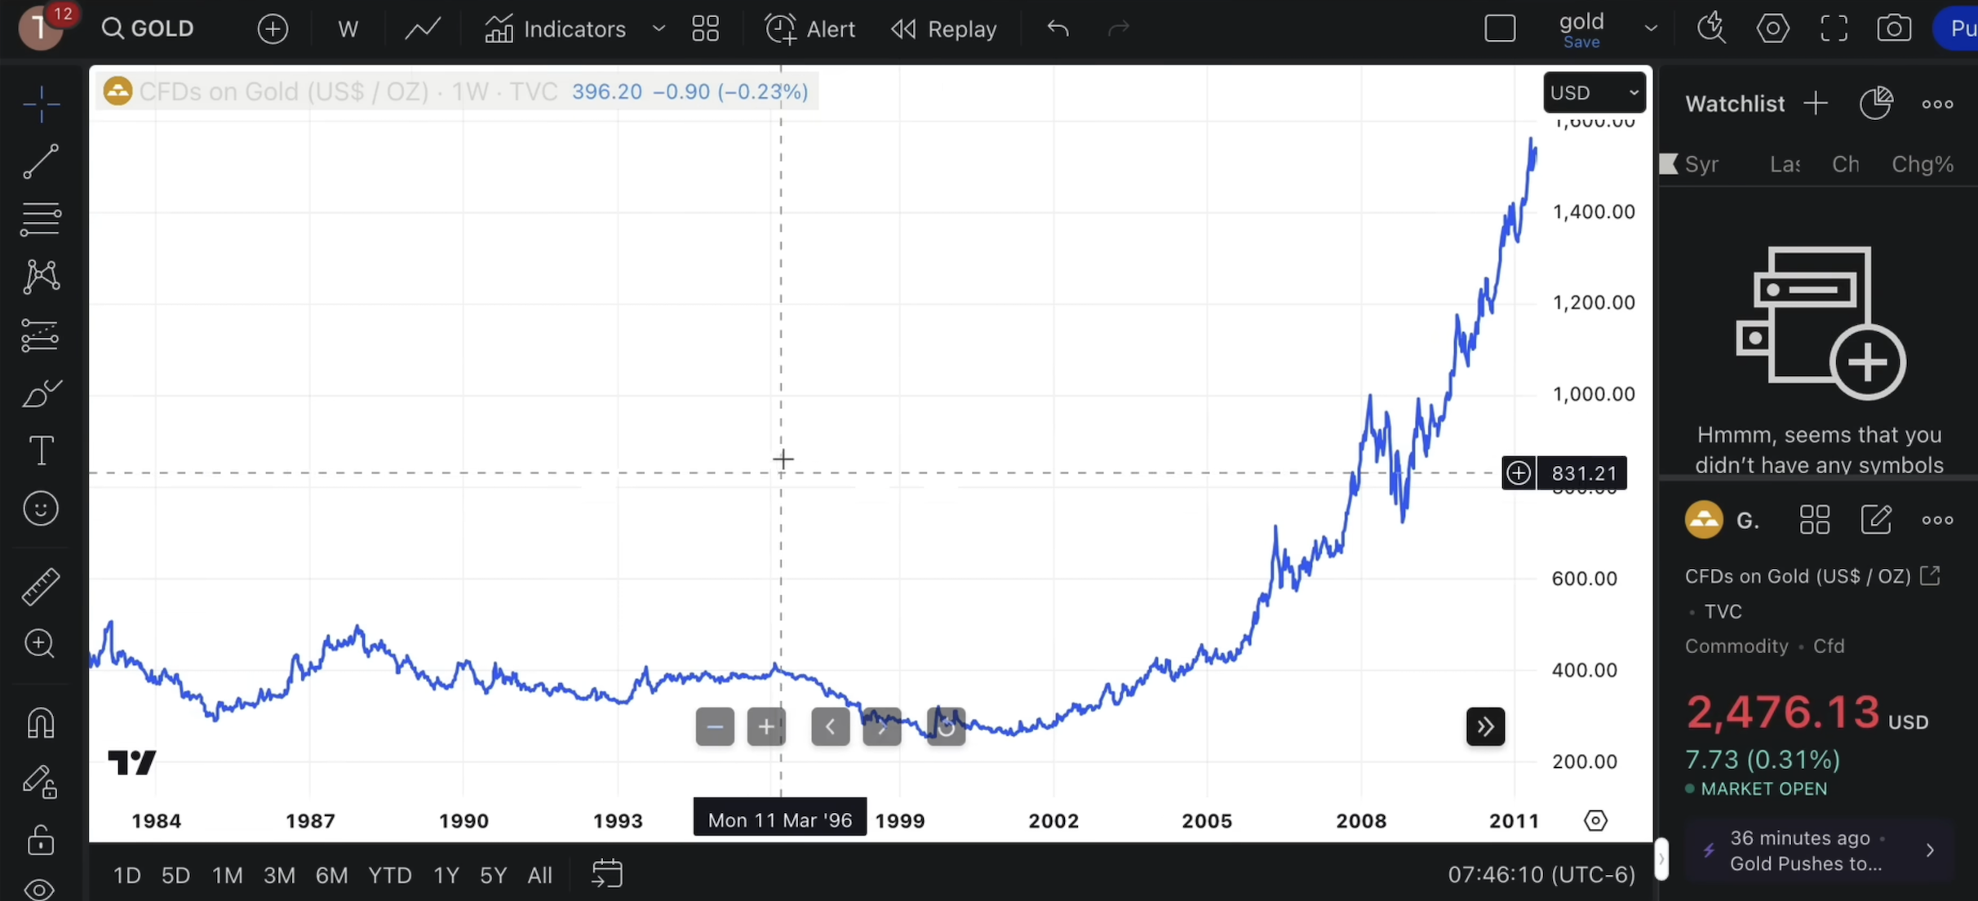
Task: Open the Fibonacci retracement tool
Action: [x=41, y=219]
